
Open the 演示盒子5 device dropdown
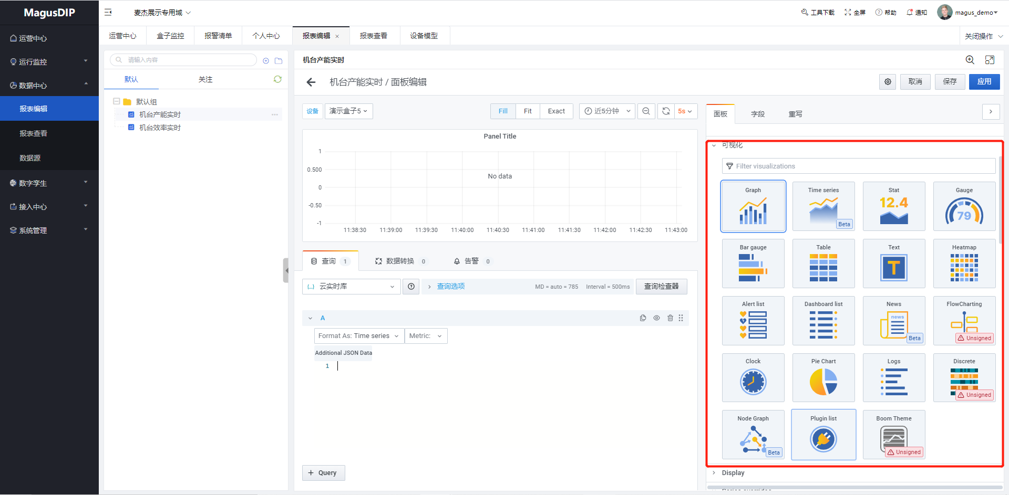[349, 111]
